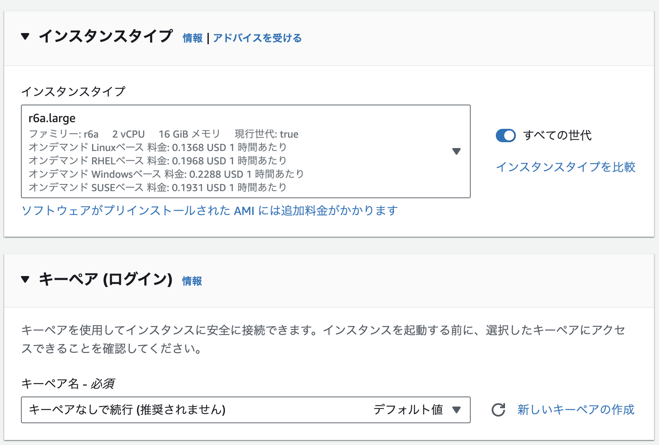Refresh the key pair list
659x445 pixels.
pyautogui.click(x=498, y=410)
